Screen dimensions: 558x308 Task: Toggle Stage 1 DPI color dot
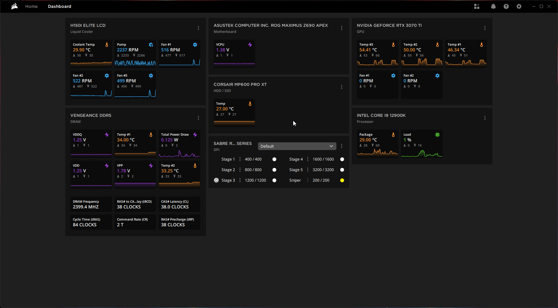tap(274, 159)
